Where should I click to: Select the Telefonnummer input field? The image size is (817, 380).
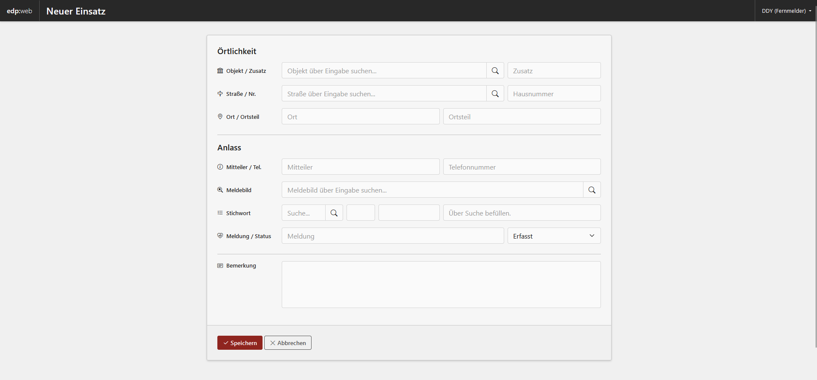[x=521, y=167]
